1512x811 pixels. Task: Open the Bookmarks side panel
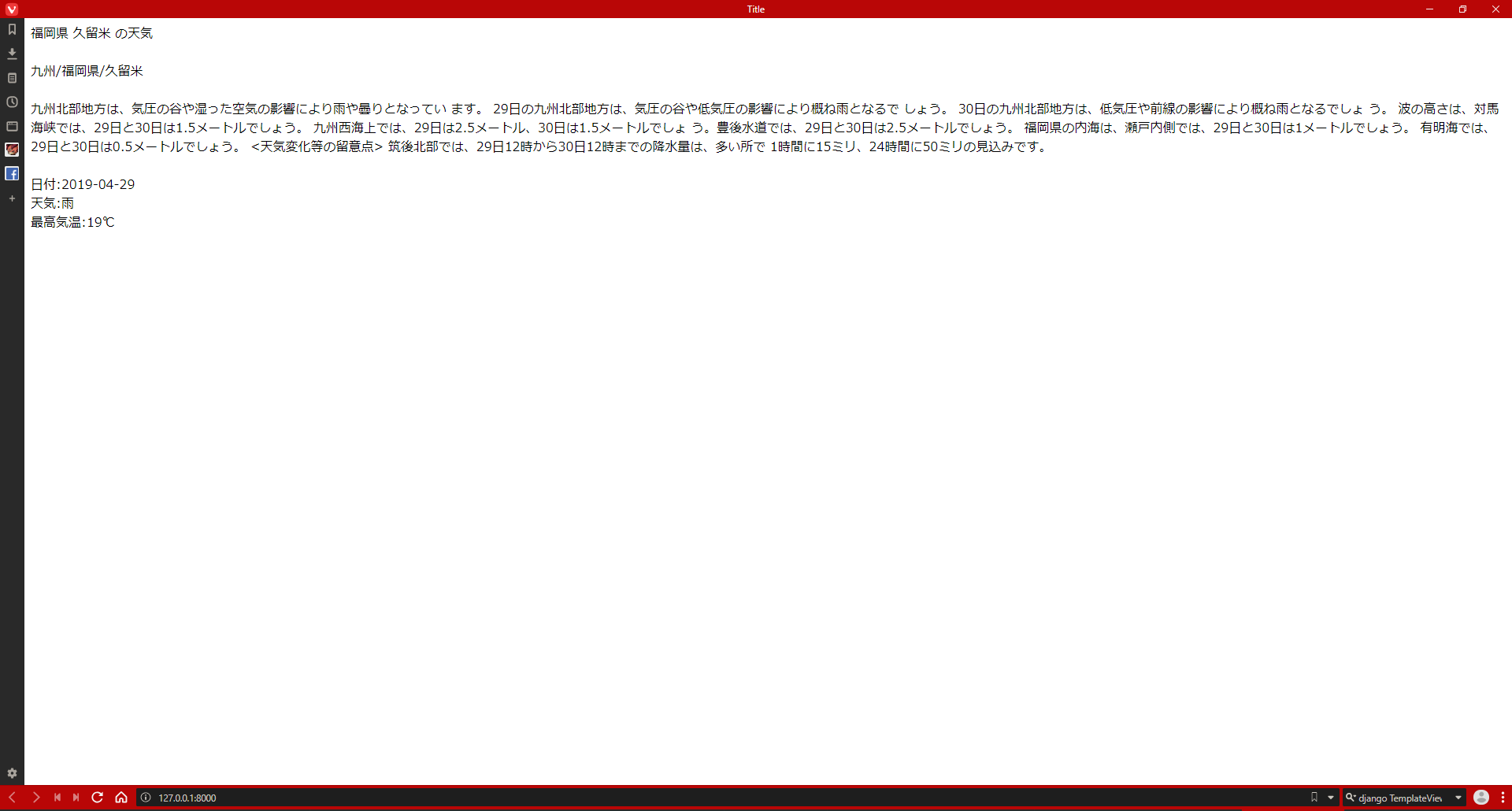12,29
